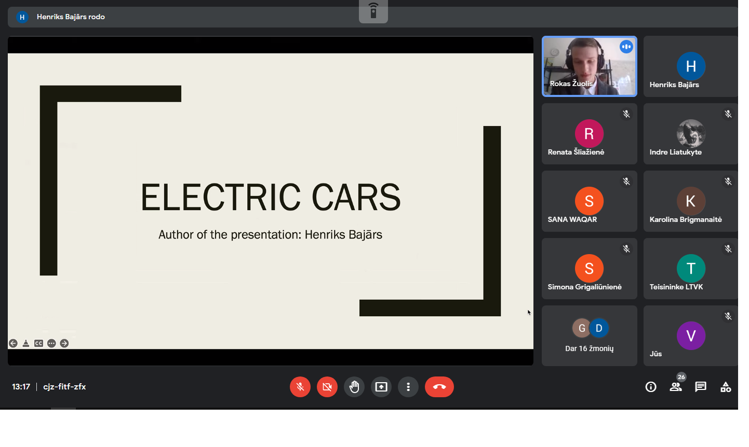Select the Simona Grigaliūnienė participant tile
Image resolution: width=749 pixels, height=447 pixels.
(590, 269)
